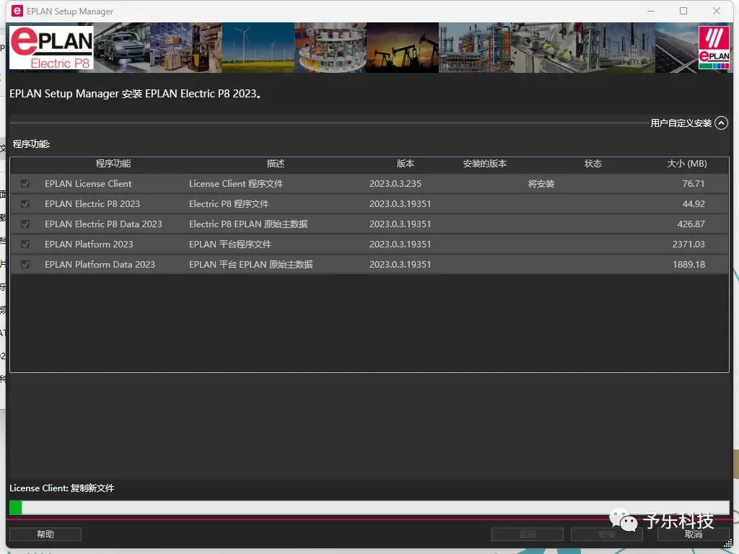739x554 pixels.
Task: Click the 1889.18 size value
Action: click(688, 265)
